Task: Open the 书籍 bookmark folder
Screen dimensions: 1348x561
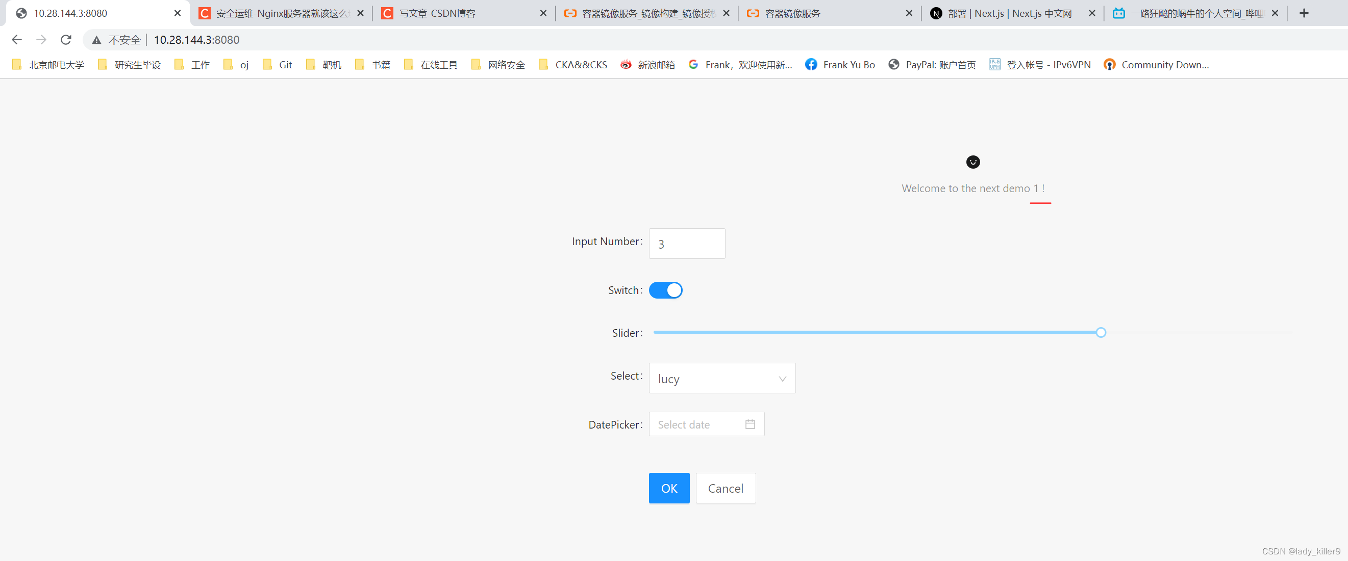Action: pos(372,65)
